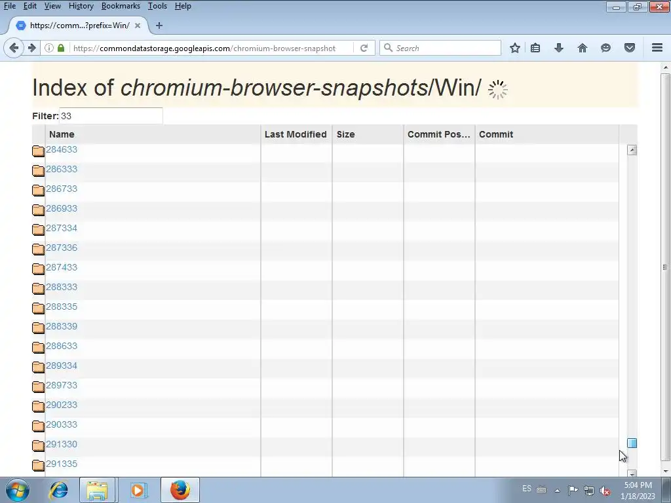671x503 pixels.
Task: Bookmark this page with the star icon
Action: click(515, 48)
